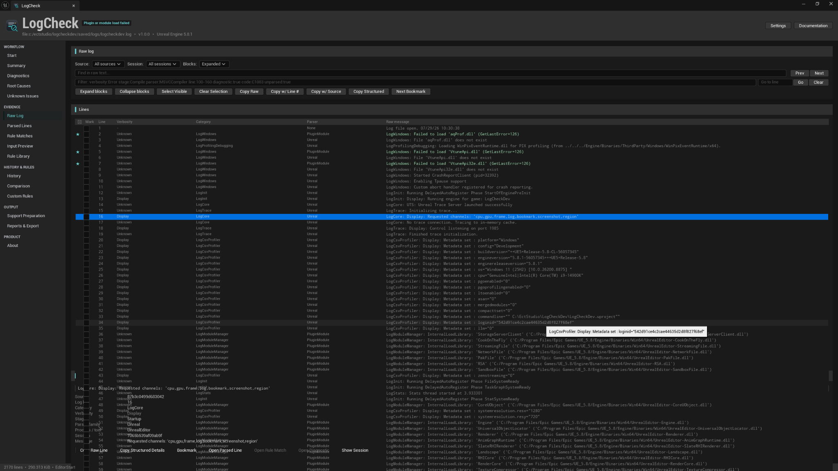Click the select-all icon in table header
Image resolution: width=838 pixels, height=471 pixels.
tap(79, 122)
